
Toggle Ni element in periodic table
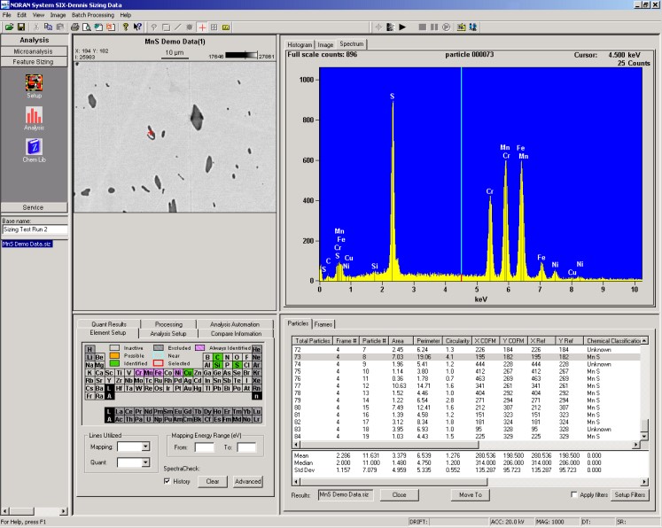(178, 373)
